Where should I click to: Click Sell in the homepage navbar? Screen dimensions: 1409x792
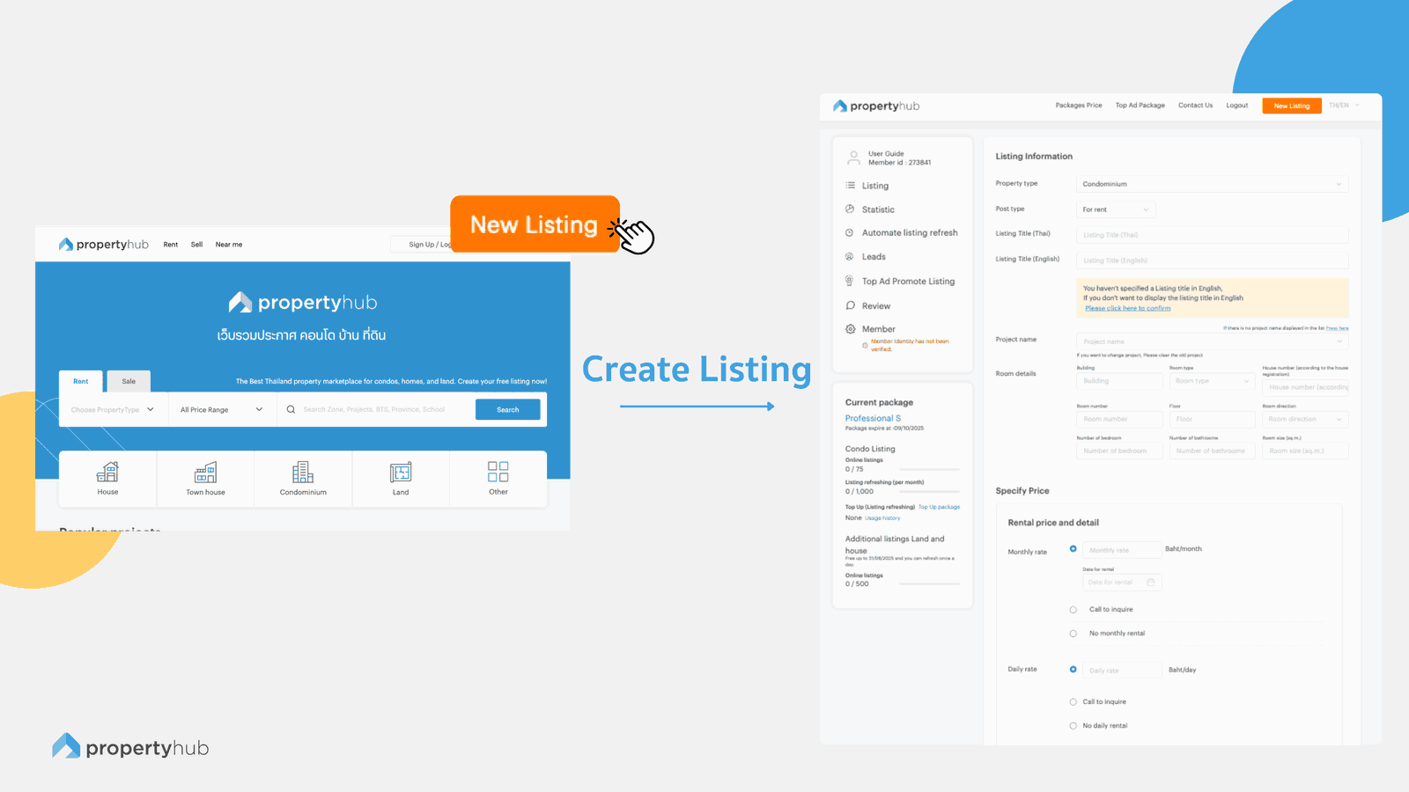click(196, 245)
